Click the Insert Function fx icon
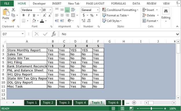The image size is (181, 111). click(x=54, y=34)
